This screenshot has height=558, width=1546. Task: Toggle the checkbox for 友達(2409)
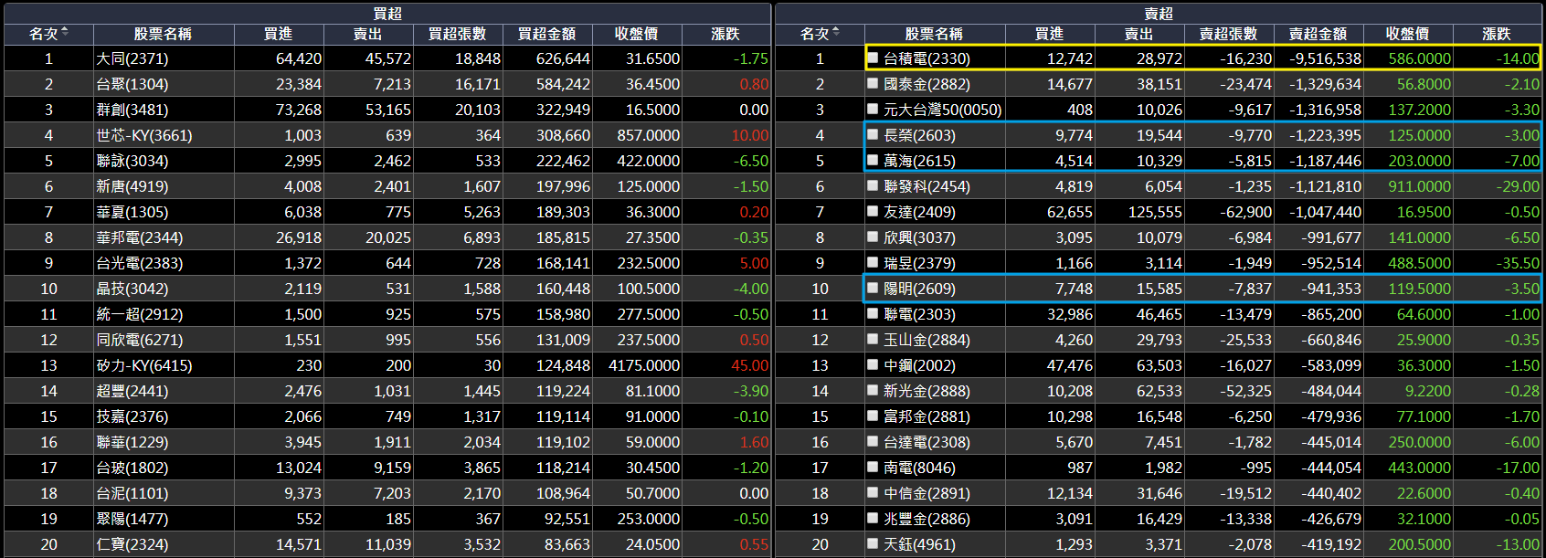(x=873, y=211)
